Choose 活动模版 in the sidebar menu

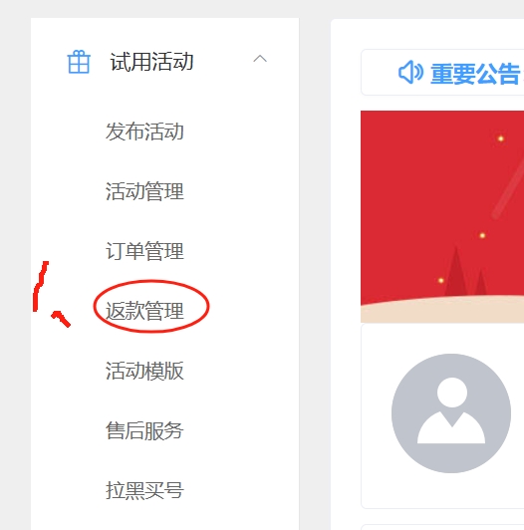[x=144, y=371]
